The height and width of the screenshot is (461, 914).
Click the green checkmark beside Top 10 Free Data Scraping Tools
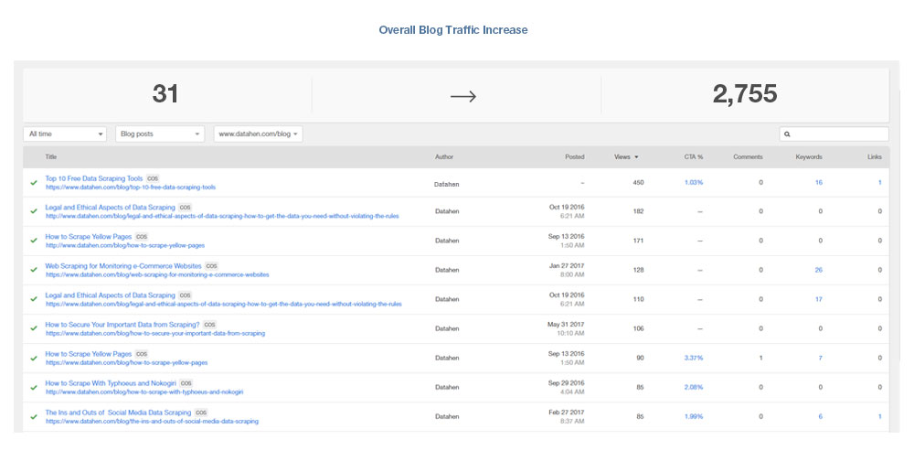point(34,183)
